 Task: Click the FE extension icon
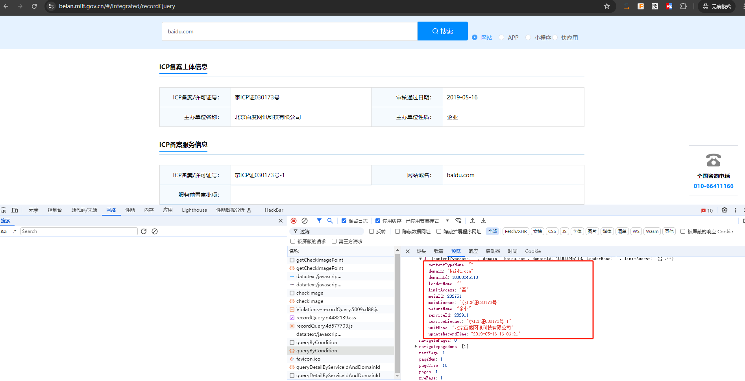coord(669,6)
